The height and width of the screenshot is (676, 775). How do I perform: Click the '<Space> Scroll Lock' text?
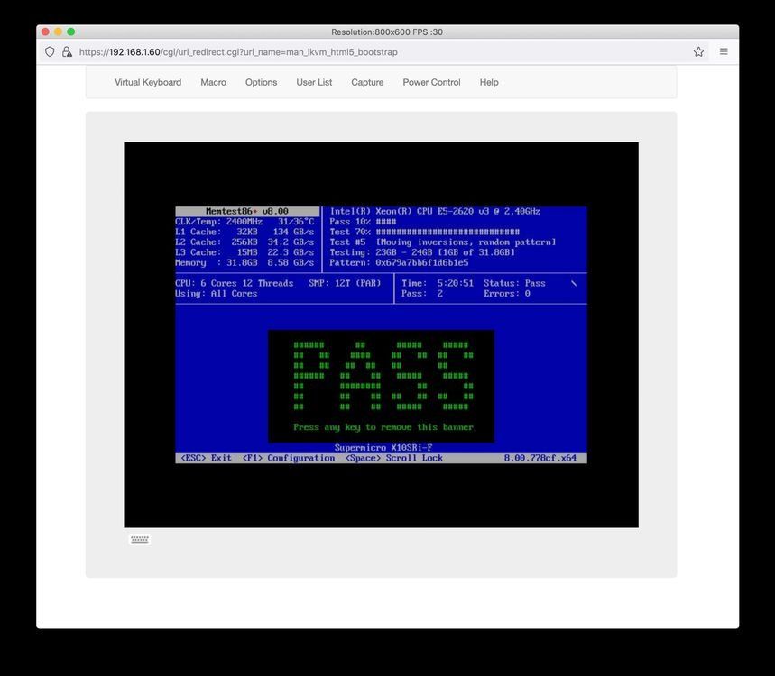pos(394,458)
